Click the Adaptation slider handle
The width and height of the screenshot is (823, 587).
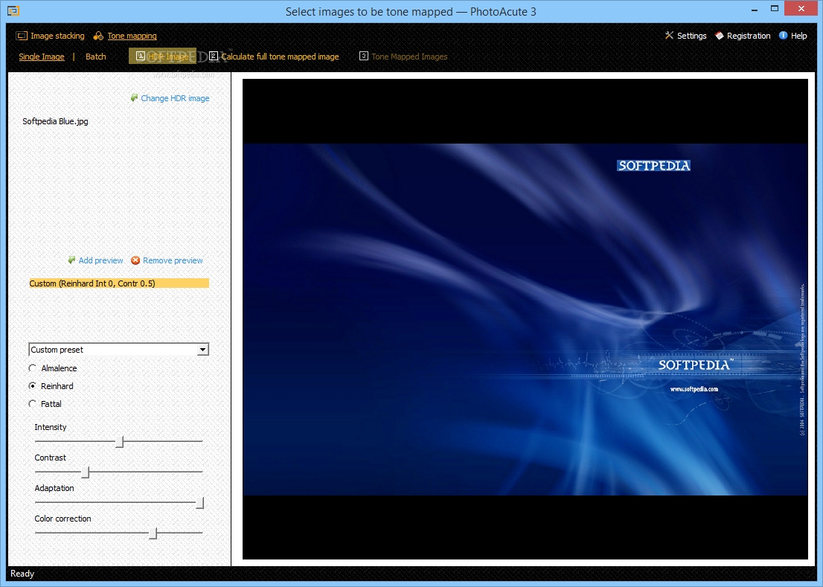tap(200, 502)
